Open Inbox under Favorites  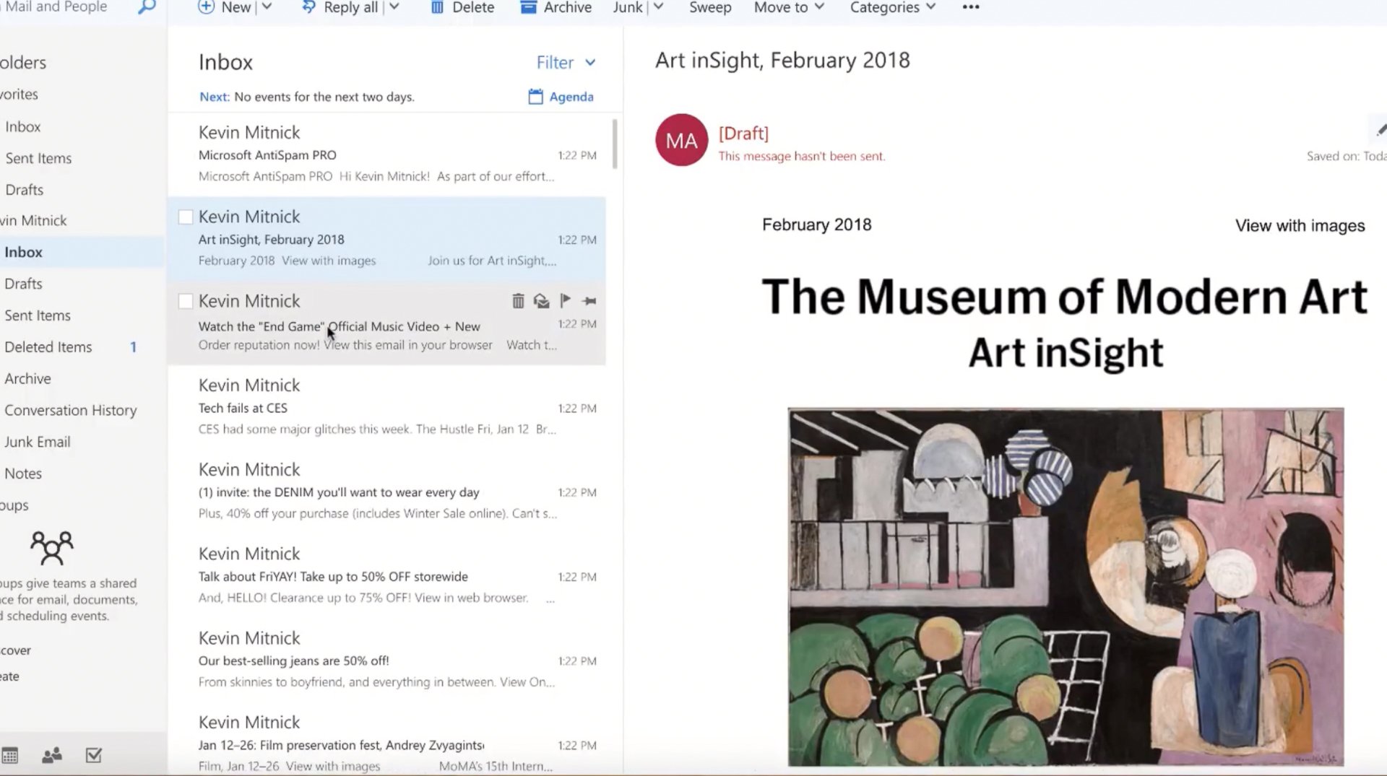(22, 126)
